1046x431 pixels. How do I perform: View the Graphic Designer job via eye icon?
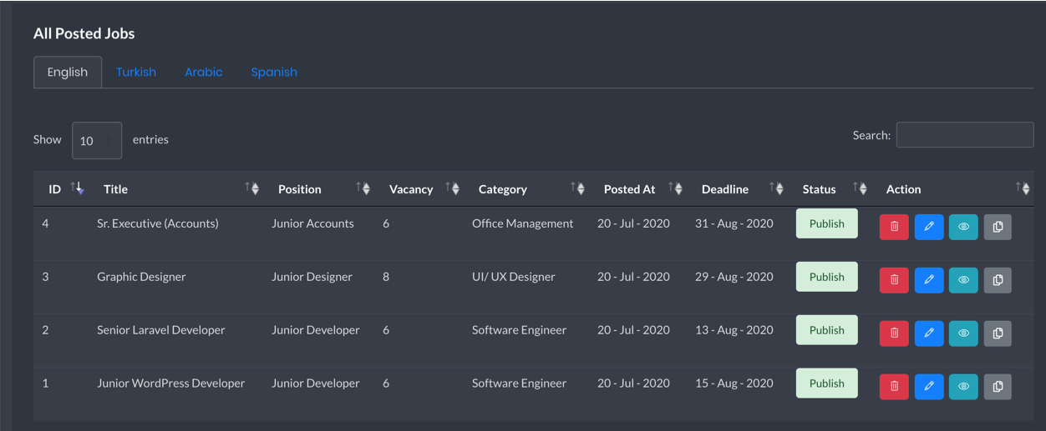pos(963,280)
